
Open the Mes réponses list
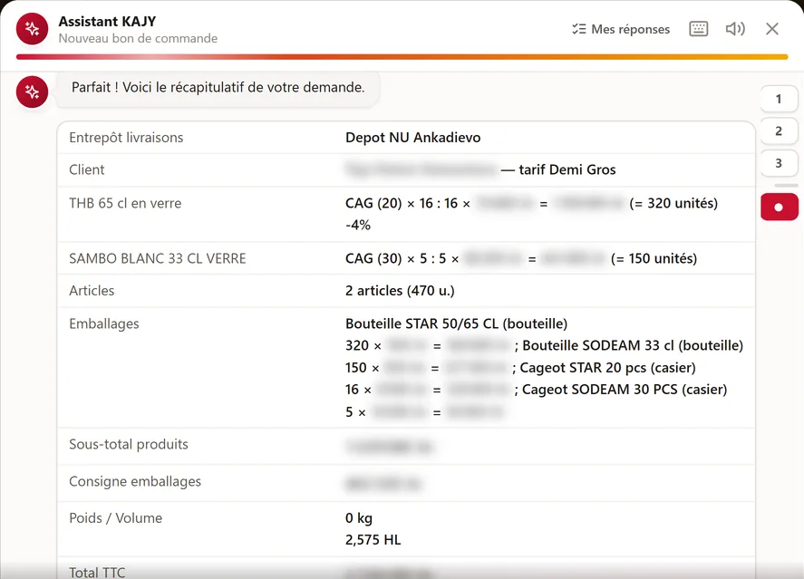[621, 29]
